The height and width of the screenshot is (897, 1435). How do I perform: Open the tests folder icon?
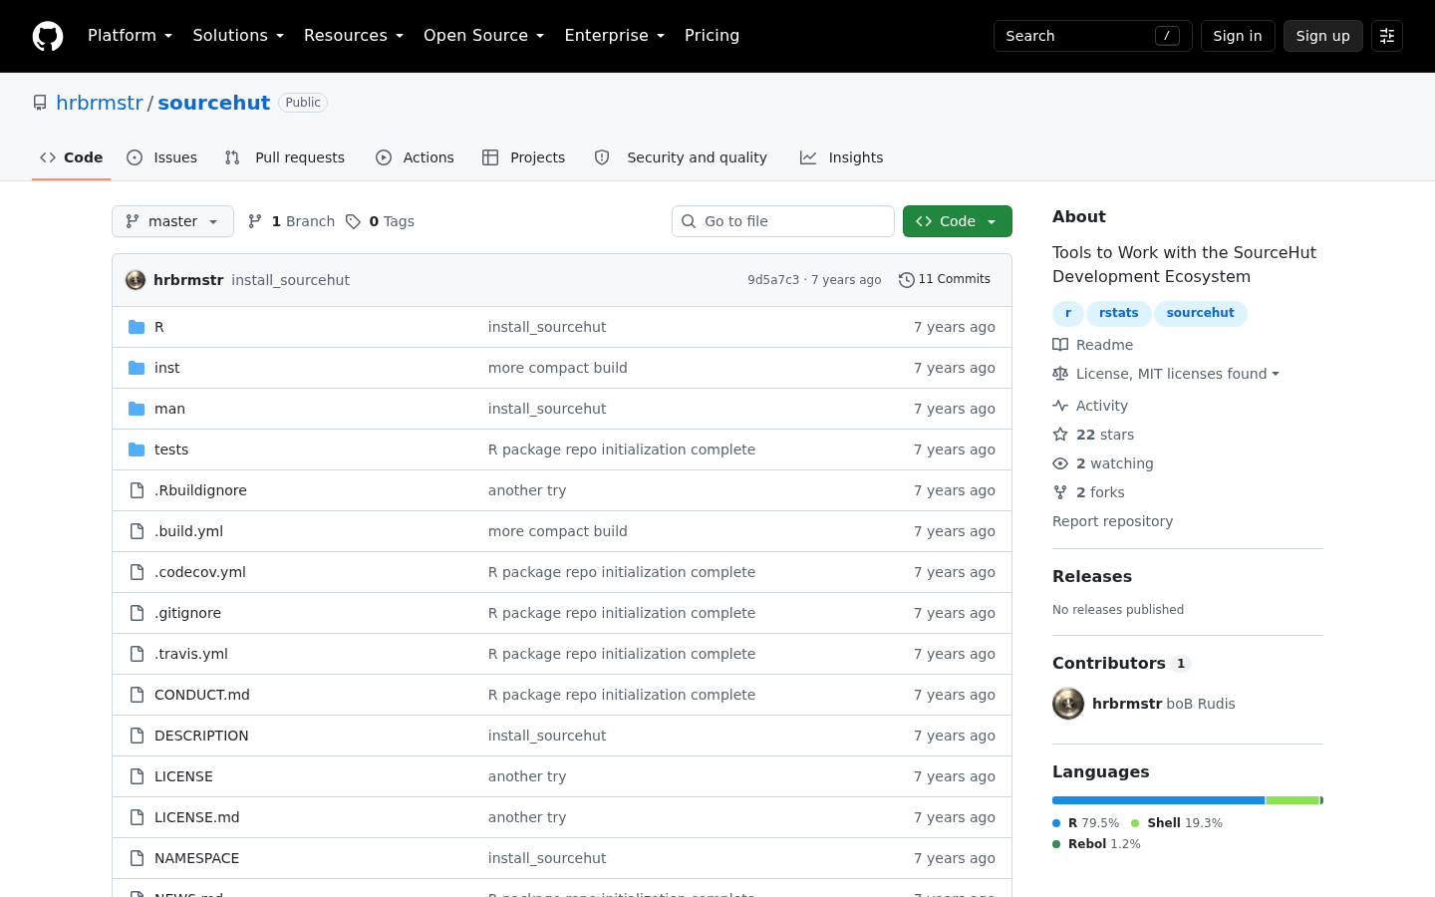[x=137, y=449]
